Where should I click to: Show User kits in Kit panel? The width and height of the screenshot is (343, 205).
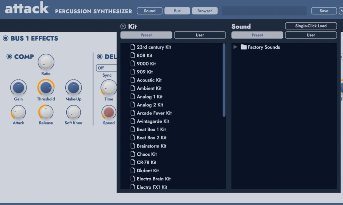pyautogui.click(x=200, y=35)
